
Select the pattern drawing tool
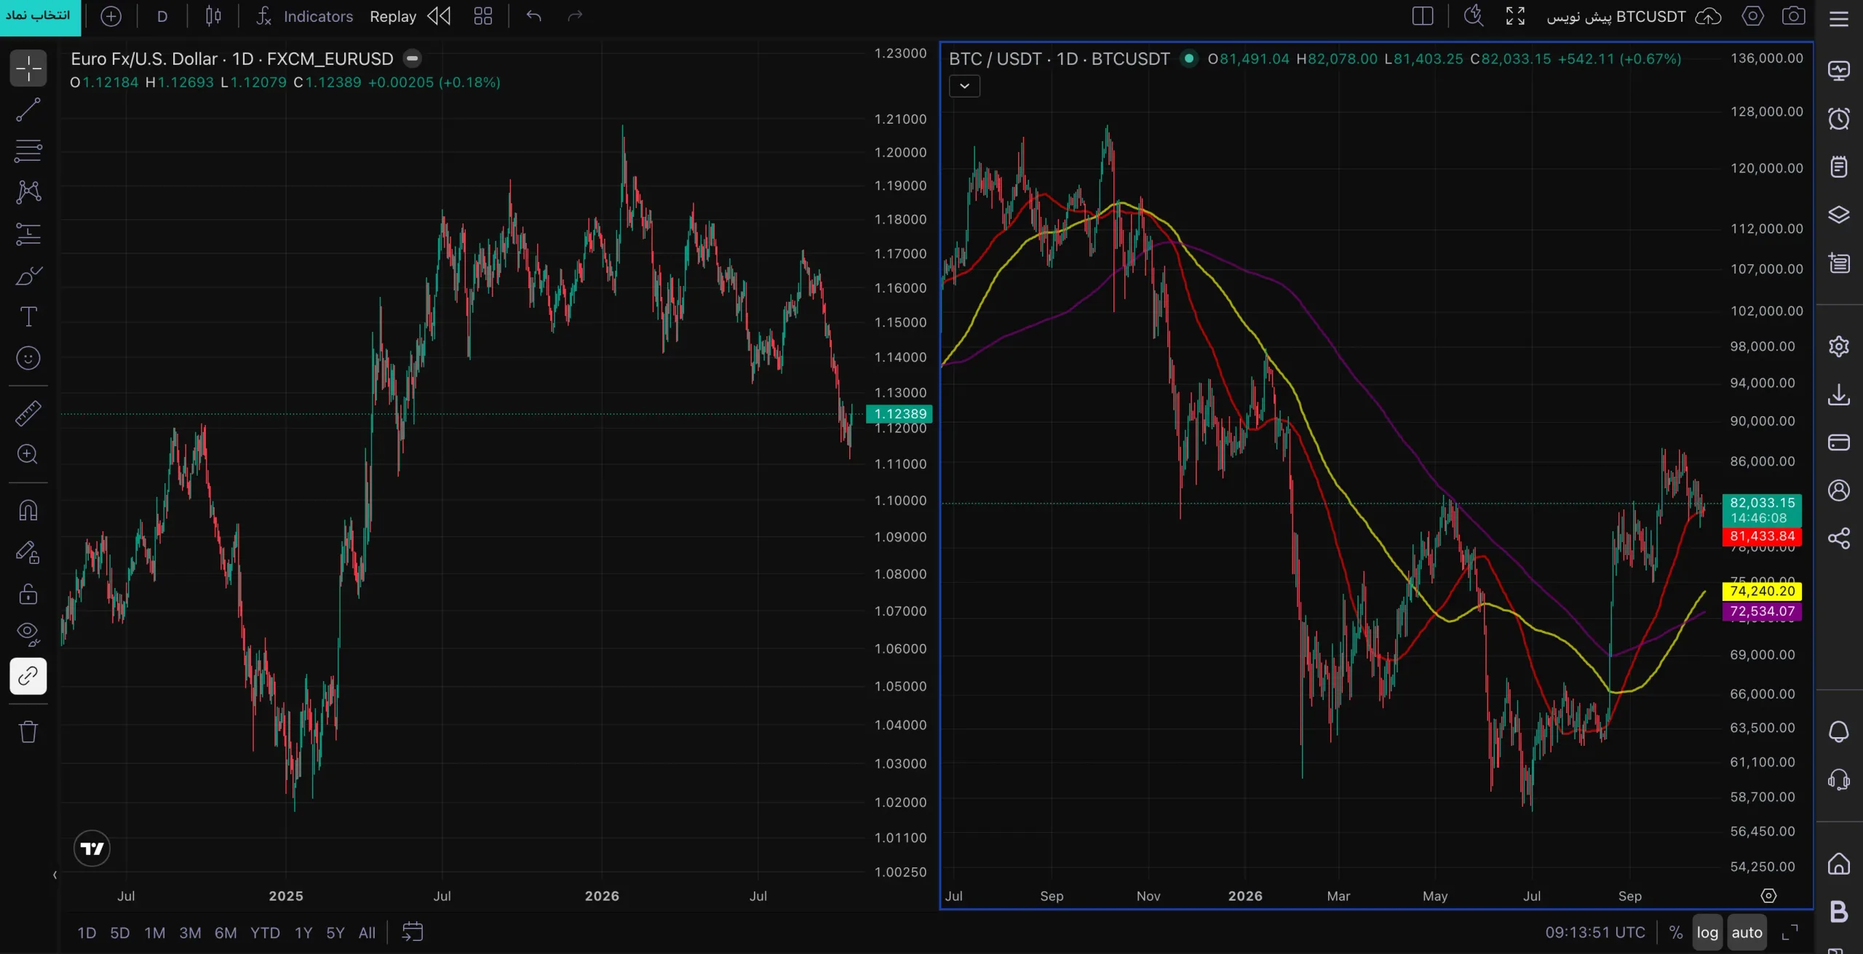(x=28, y=193)
